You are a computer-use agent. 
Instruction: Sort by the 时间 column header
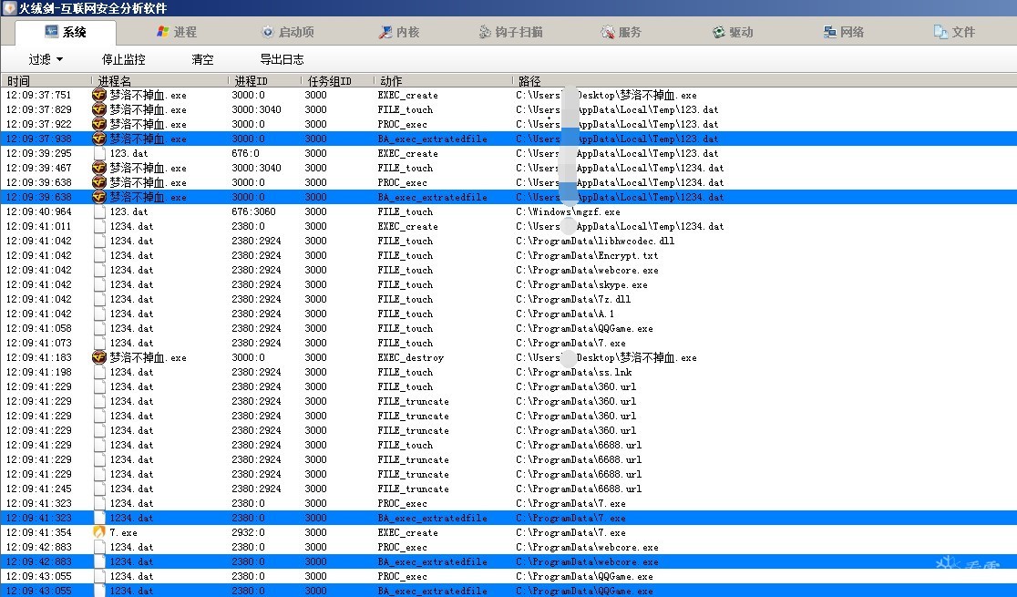46,81
